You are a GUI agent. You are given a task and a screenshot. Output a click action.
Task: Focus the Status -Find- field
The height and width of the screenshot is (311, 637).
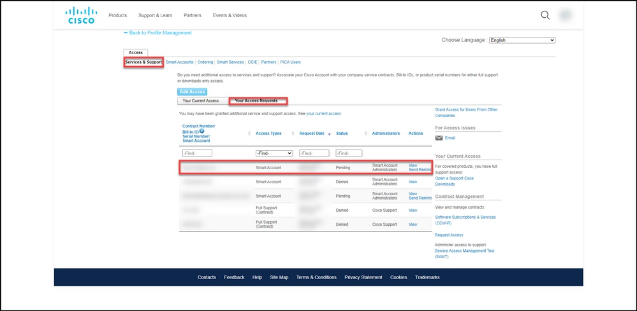349,153
